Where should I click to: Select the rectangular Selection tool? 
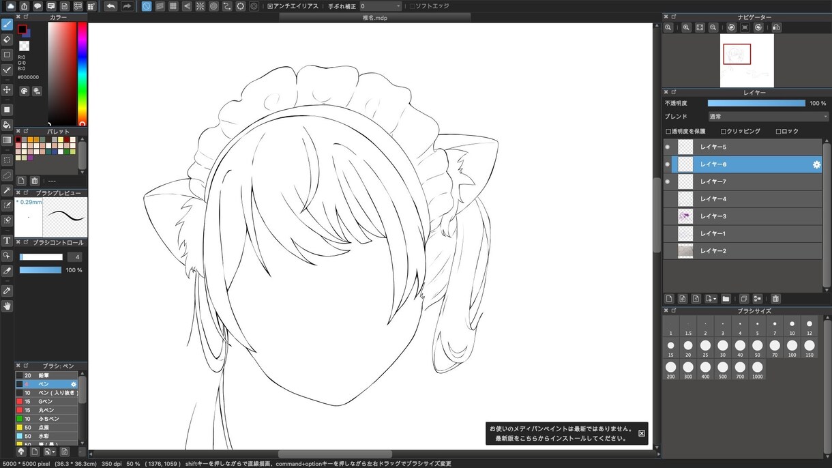pyautogui.click(x=7, y=160)
